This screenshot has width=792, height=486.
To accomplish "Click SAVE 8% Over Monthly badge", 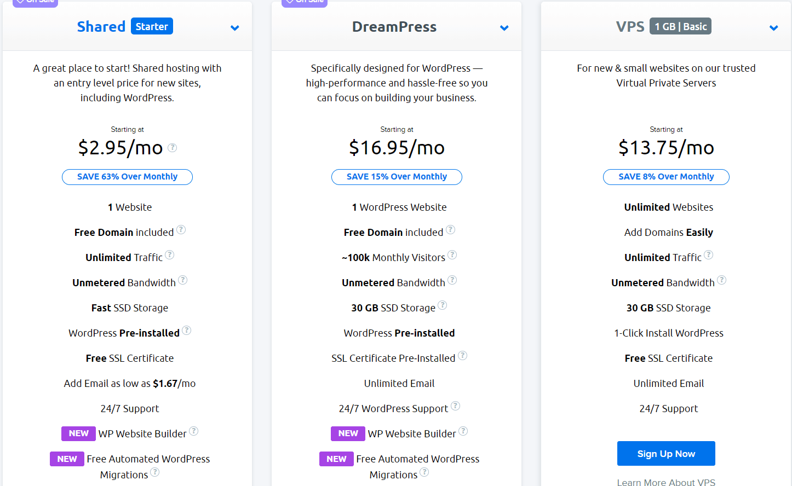I will click(x=666, y=177).
